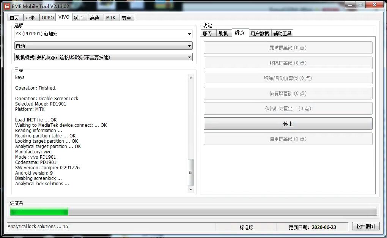
Task: Click the 暴破屏幕锁 (0 点) button
Action: (x=288, y=48)
